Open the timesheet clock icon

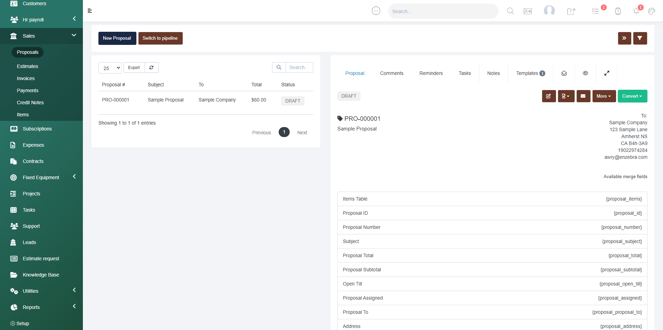click(618, 11)
